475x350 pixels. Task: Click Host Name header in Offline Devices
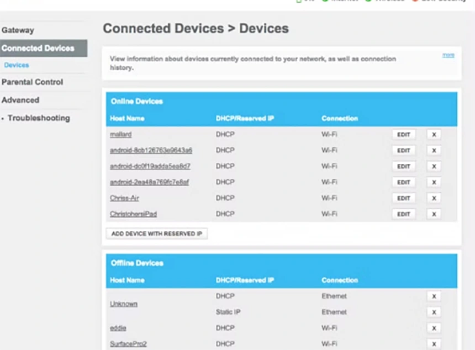pos(127,280)
